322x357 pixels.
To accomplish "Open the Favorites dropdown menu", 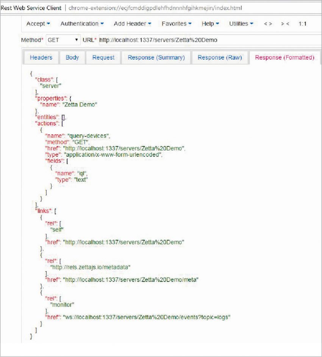I will coord(176,24).
